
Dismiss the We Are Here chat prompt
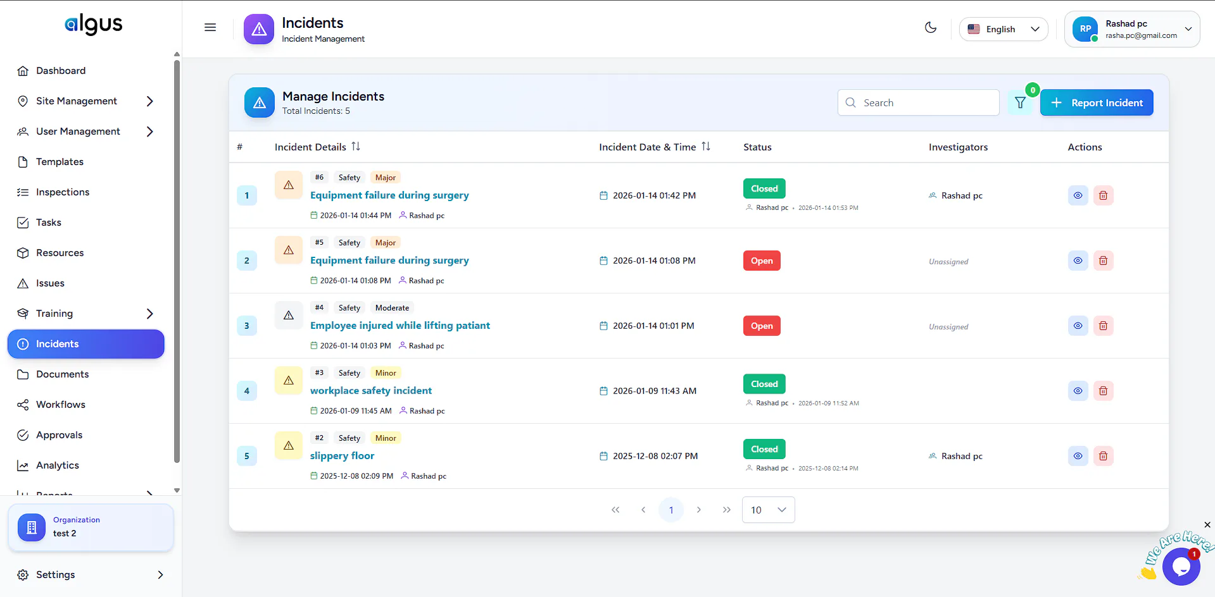(1207, 525)
